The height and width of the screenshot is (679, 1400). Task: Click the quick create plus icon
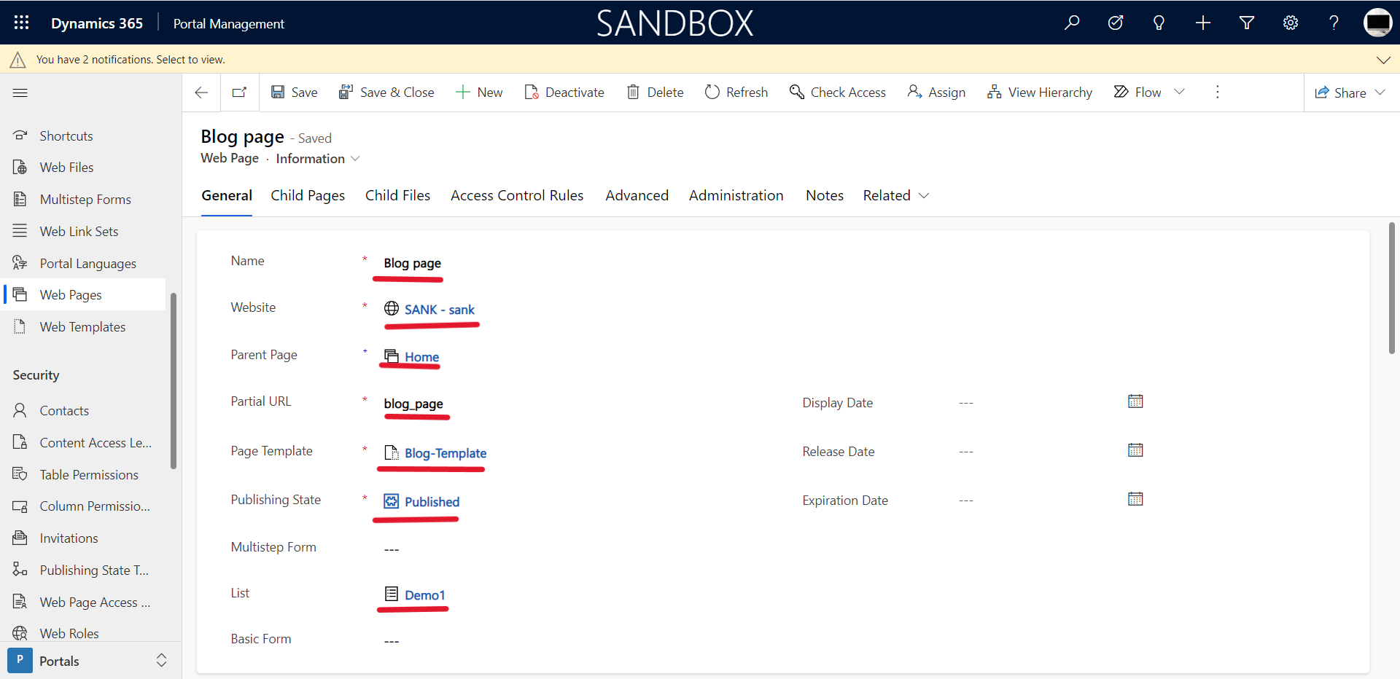tap(1203, 23)
